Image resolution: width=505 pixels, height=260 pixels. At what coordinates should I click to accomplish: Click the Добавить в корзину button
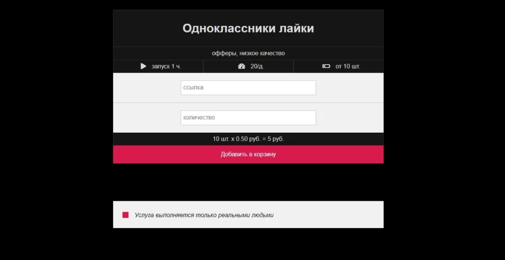tap(249, 154)
